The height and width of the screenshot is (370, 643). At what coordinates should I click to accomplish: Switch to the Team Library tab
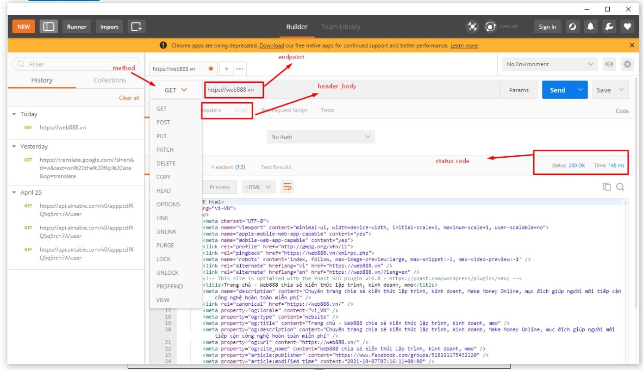(341, 27)
